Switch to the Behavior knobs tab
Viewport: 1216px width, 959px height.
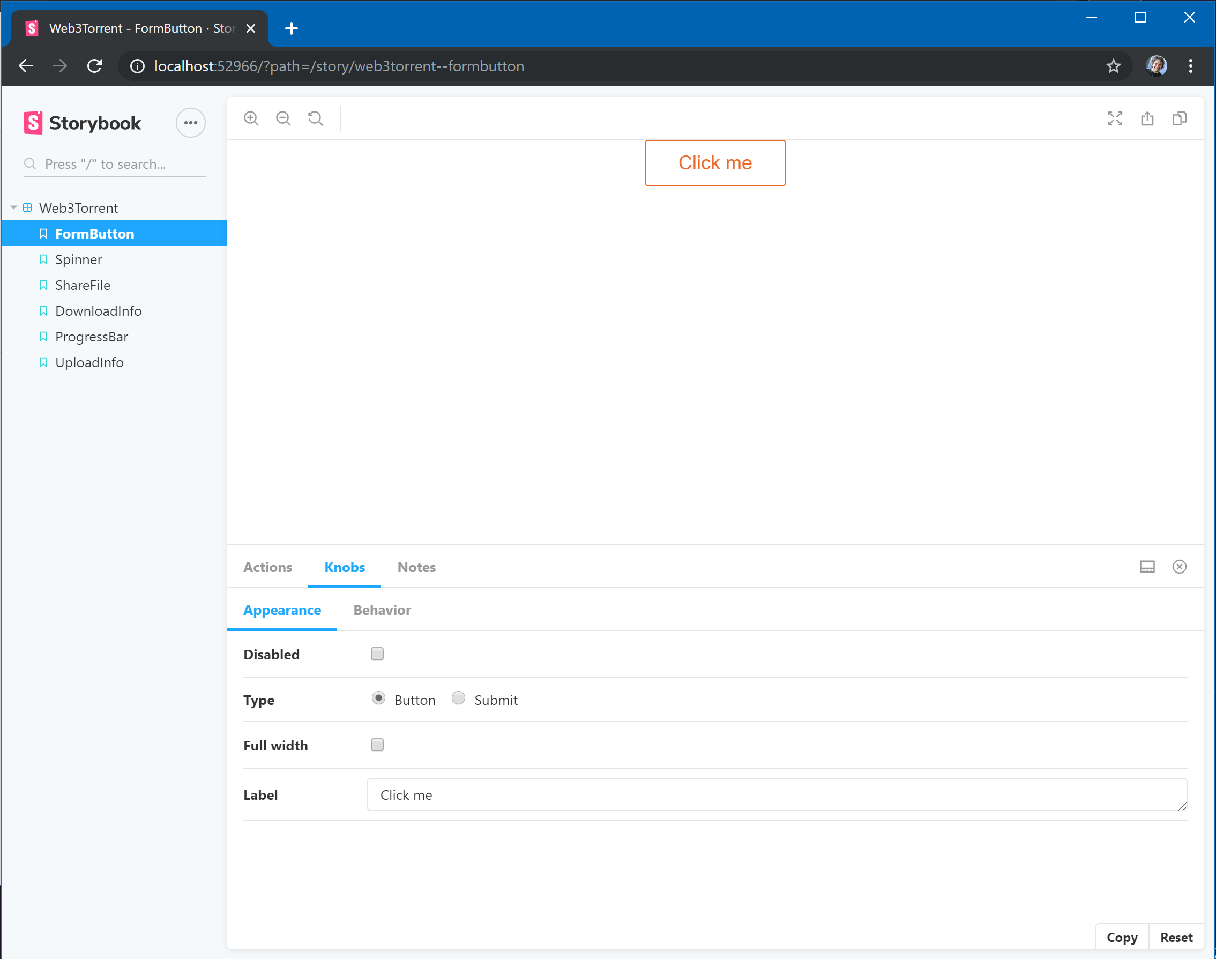pyautogui.click(x=382, y=611)
